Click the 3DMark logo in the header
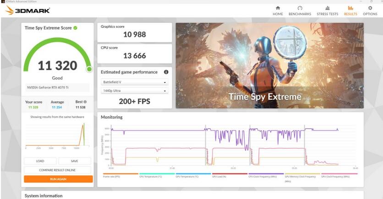Viewport: 383px width, 199px height. click(27, 10)
